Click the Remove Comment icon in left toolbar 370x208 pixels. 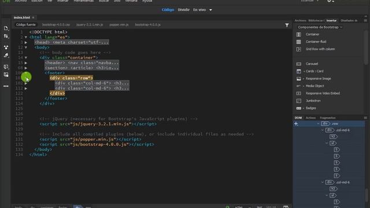click(x=6, y=75)
